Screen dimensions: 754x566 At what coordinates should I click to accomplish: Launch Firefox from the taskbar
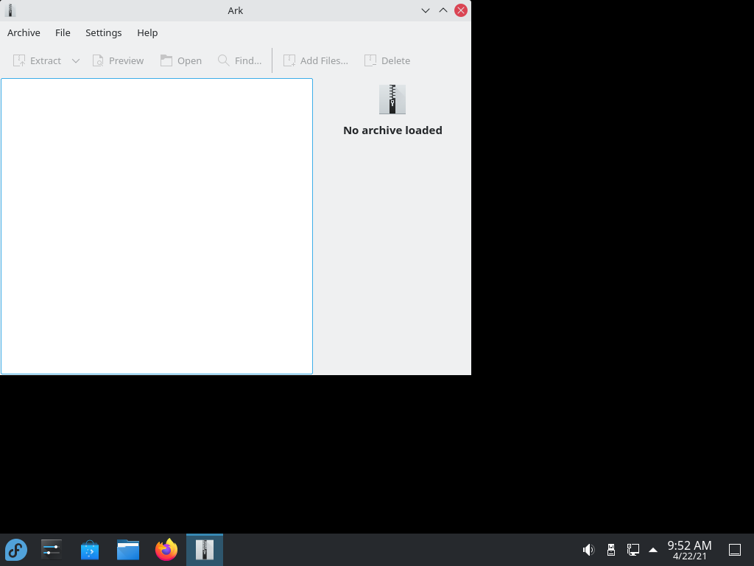point(166,550)
